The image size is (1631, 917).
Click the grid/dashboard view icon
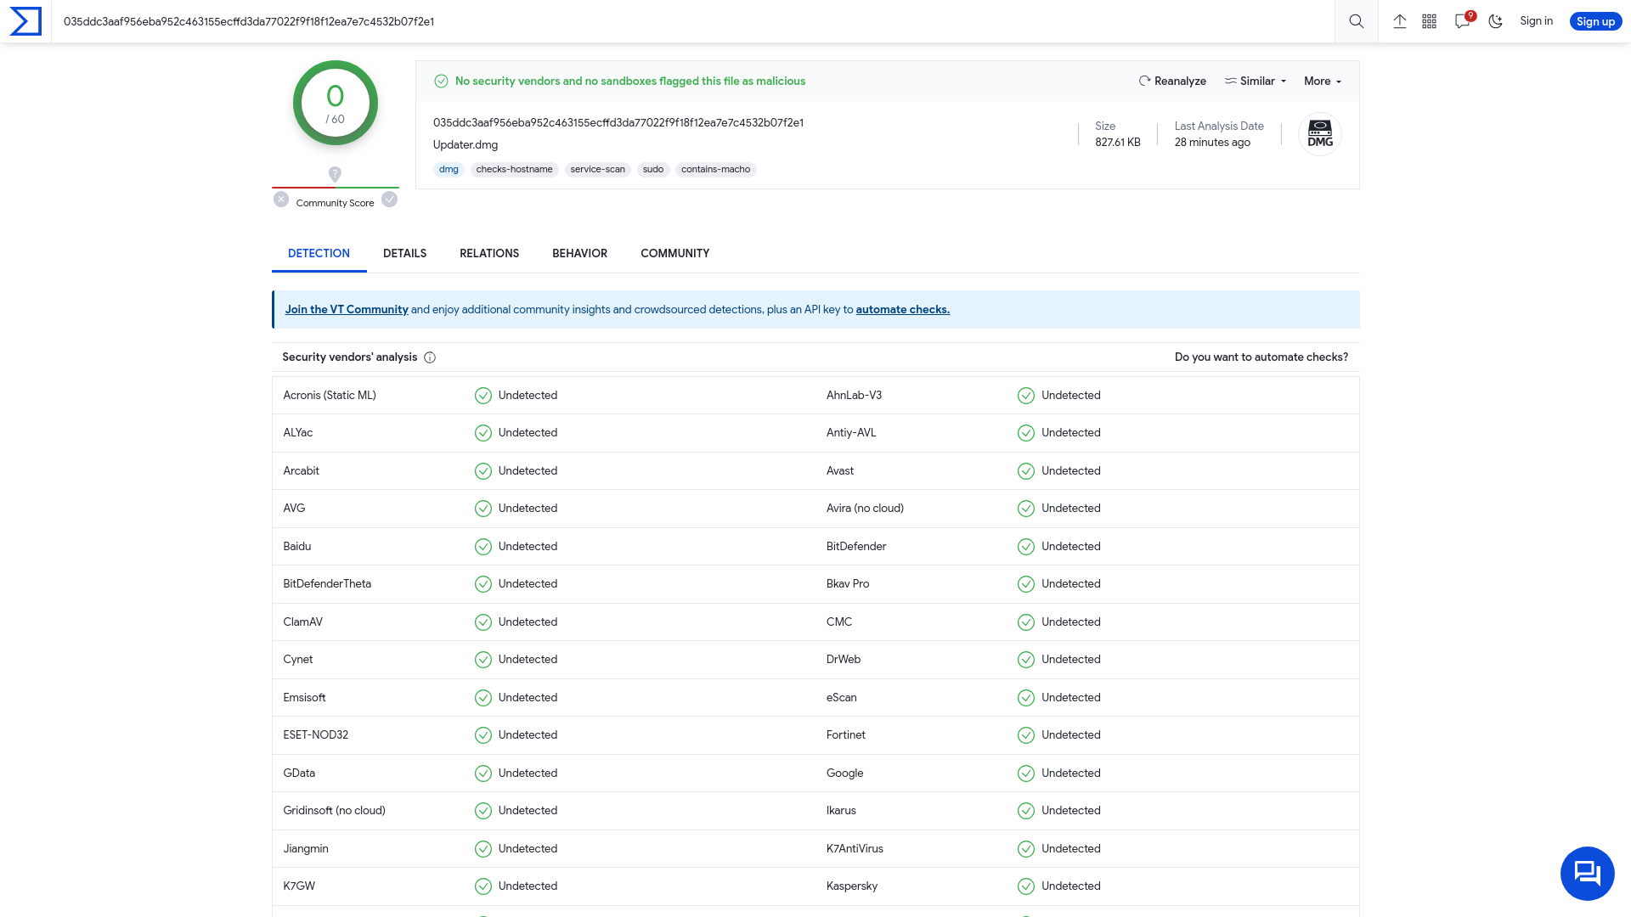click(x=1428, y=20)
